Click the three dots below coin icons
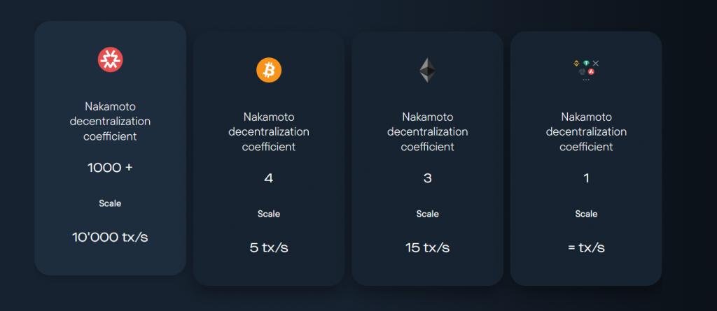 586,80
